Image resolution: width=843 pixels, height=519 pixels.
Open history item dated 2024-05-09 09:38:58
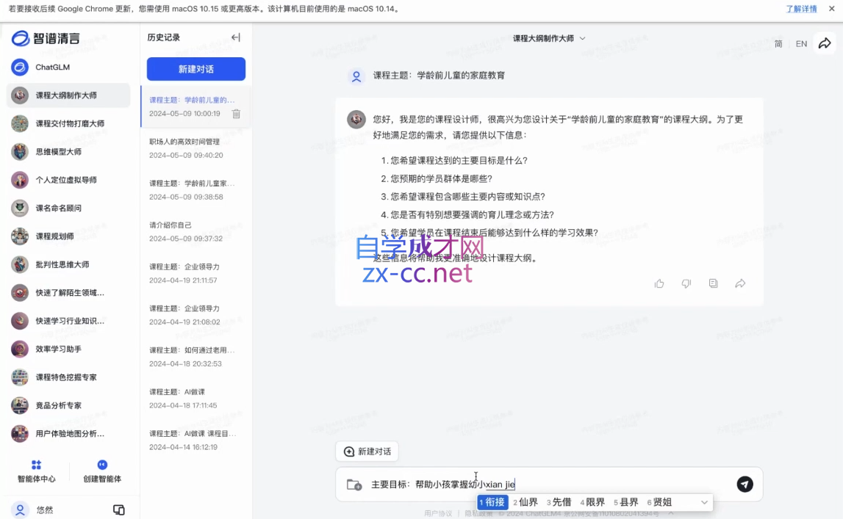[x=195, y=190]
